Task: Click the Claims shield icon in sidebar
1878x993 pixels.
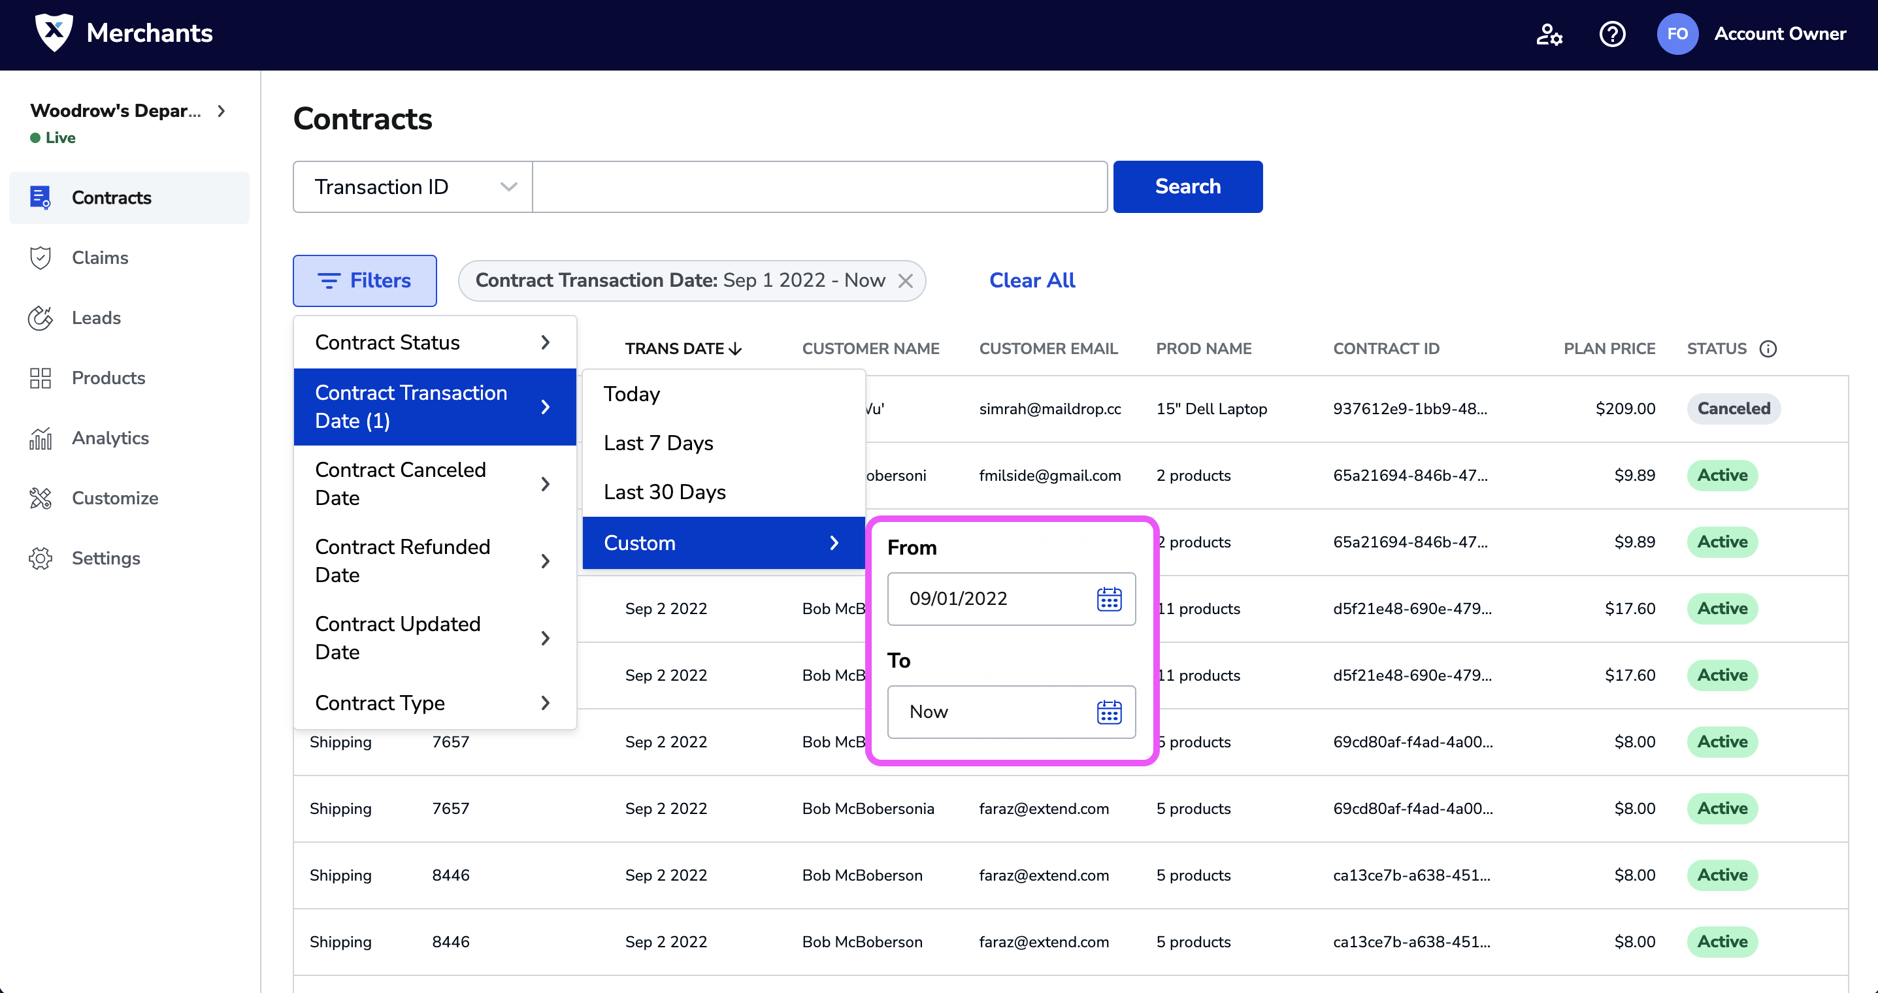Action: tap(40, 258)
